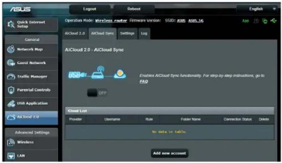This screenshot has width=282, height=163.
Task: Click the green USB status icon
Action: tap(274, 21)
